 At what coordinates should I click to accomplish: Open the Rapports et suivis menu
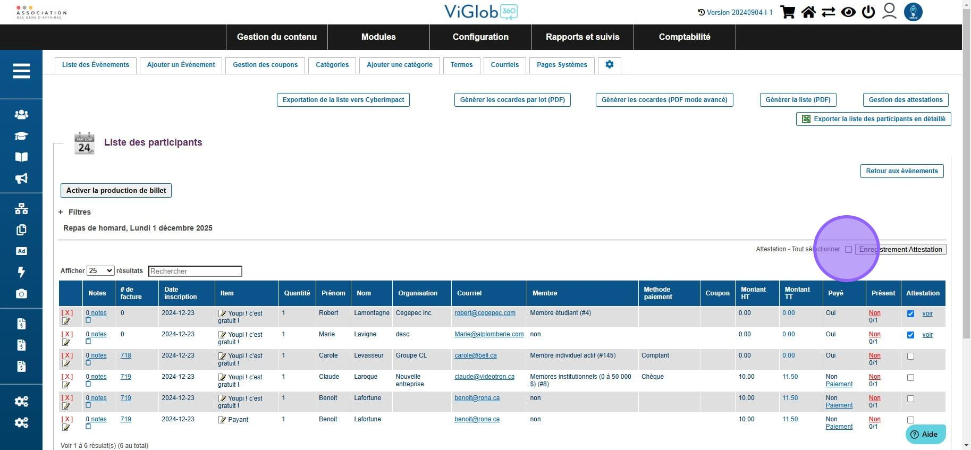pyautogui.click(x=582, y=37)
